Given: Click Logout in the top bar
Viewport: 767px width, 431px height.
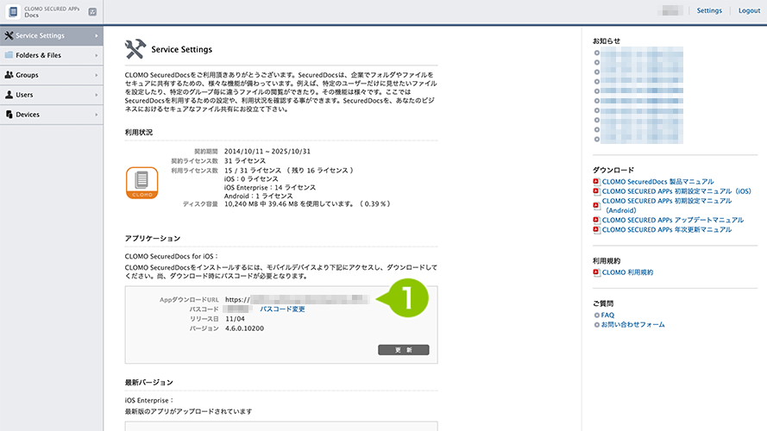Looking at the screenshot, I should pyautogui.click(x=749, y=10).
